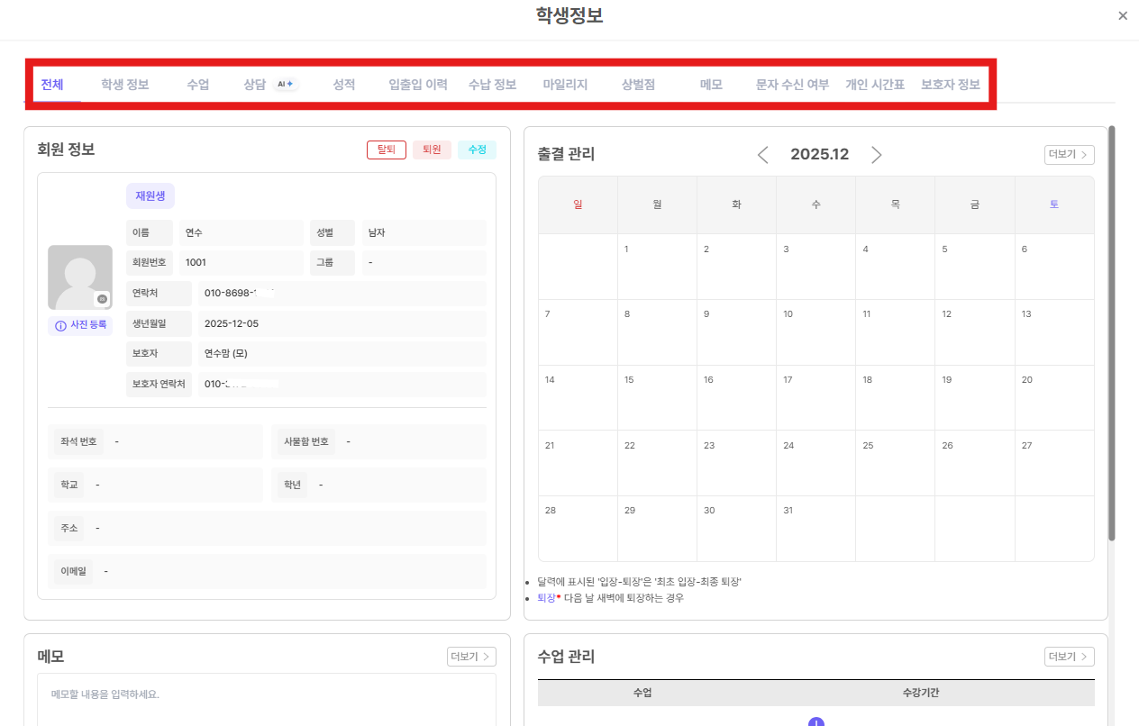Switch to 문자 수신 여부 tab
Viewport: 1139px width, 726px height.
[x=792, y=85]
